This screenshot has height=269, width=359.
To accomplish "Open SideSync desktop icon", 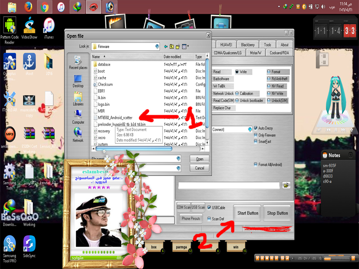I will click(x=29, y=247).
